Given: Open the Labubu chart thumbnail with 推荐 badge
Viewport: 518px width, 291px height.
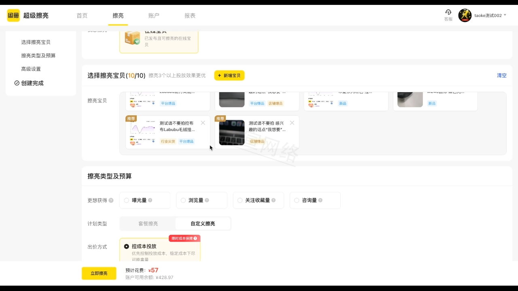Looking at the screenshot, I should pos(142,132).
